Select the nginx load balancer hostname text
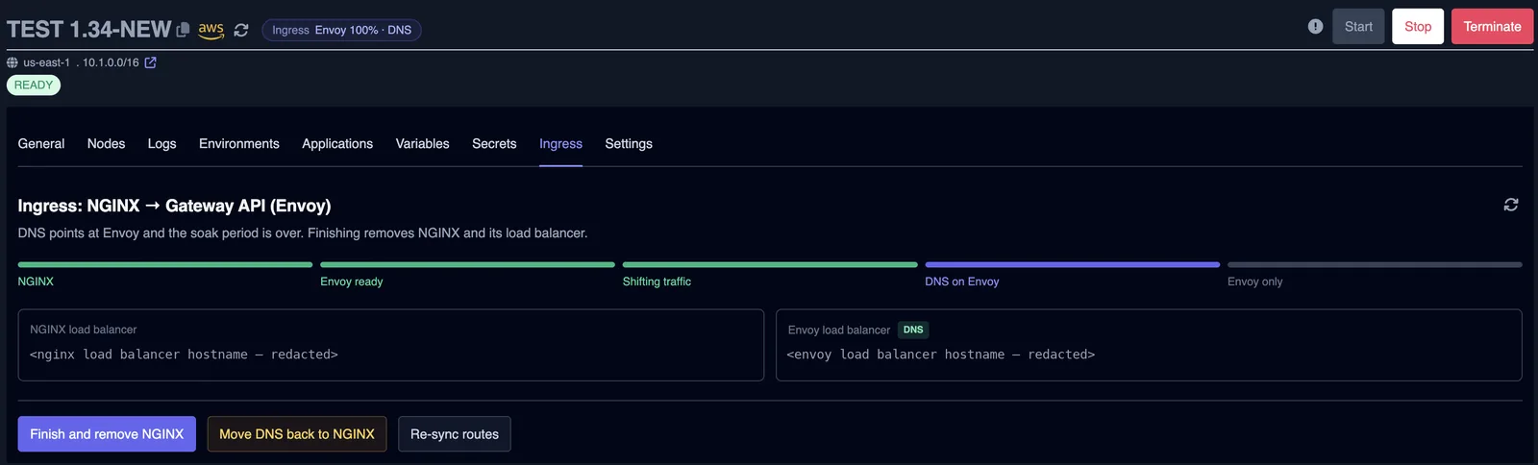Screen dimensions: 1538x465 184,355
